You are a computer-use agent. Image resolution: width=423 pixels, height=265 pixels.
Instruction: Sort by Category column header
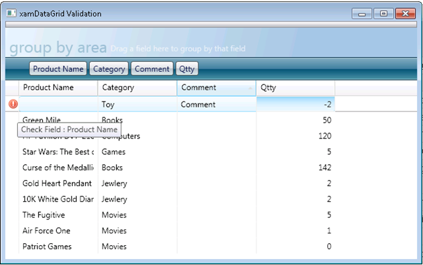[137, 88]
